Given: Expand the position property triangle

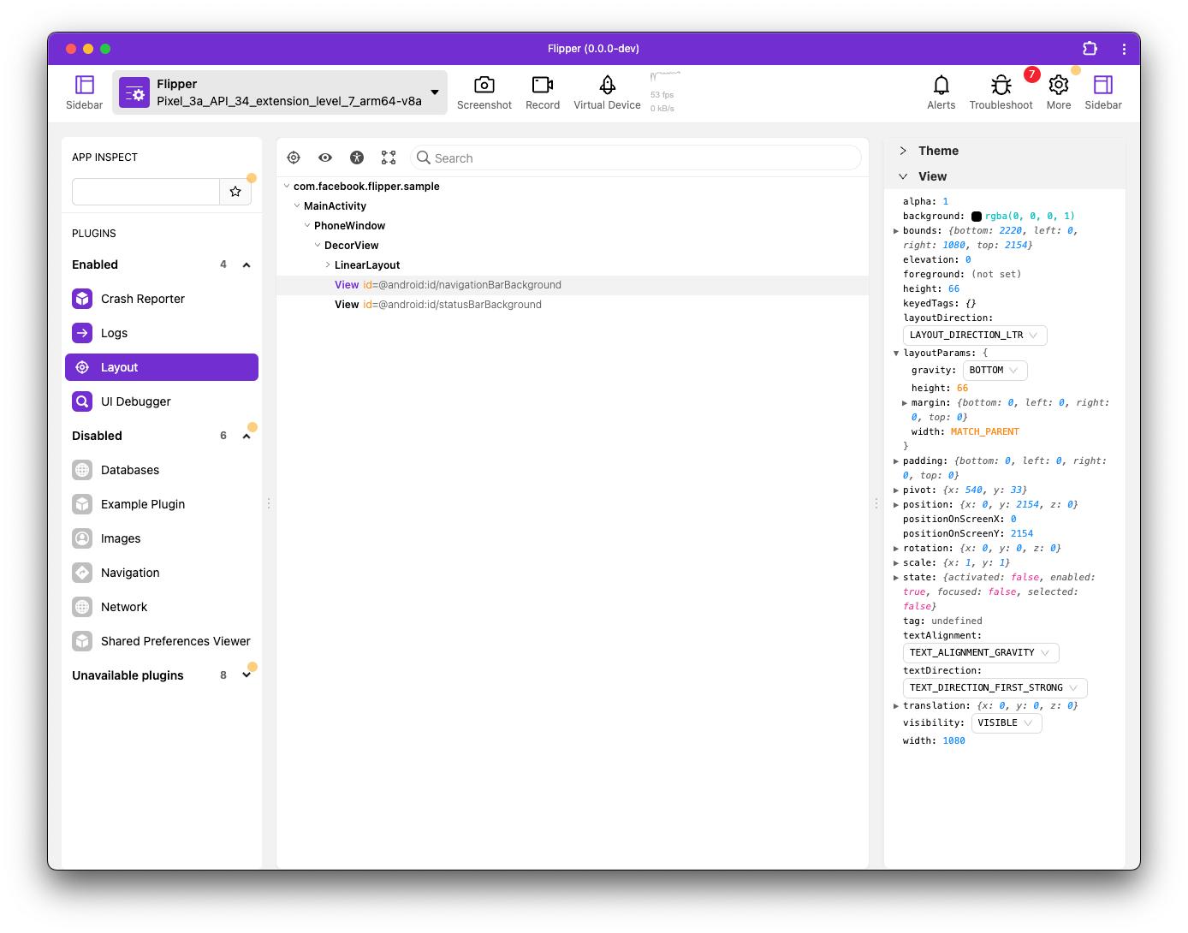Looking at the screenshot, I should (896, 505).
